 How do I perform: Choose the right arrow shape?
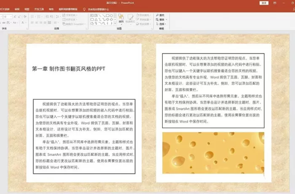coord(107,19)
